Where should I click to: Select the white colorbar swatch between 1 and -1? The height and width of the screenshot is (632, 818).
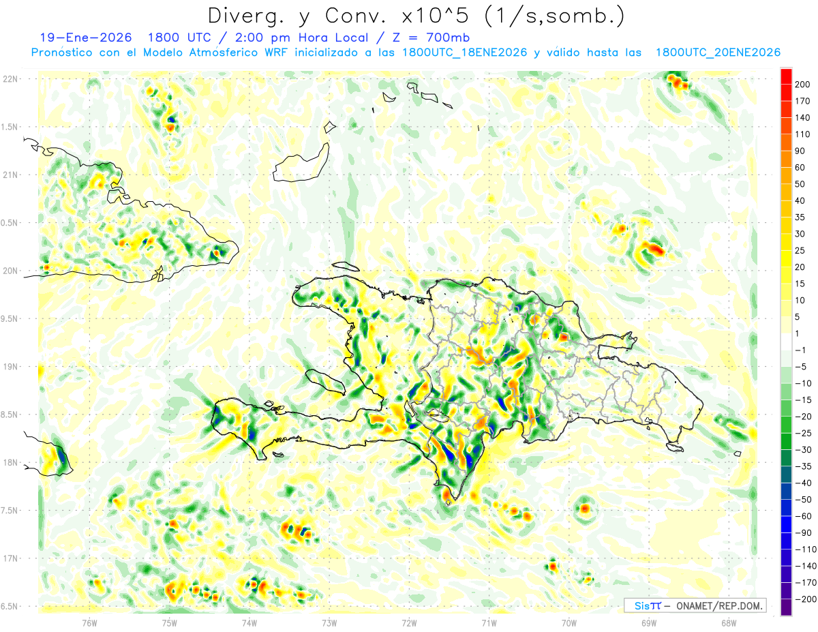[786, 342]
